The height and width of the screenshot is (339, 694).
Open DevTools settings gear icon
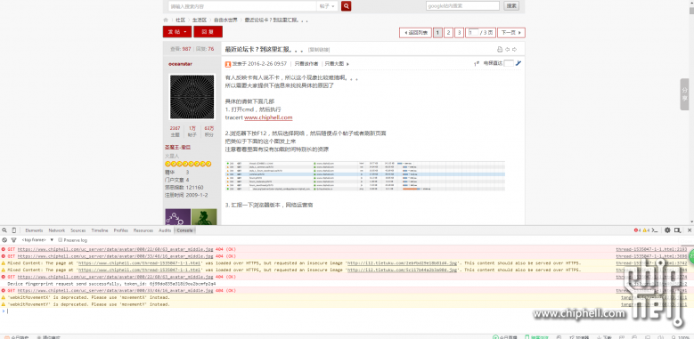[x=667, y=230]
